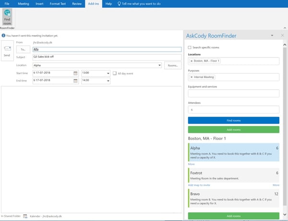The image size is (288, 221).
Task: Click the blue Find rooms button
Action: (234, 120)
